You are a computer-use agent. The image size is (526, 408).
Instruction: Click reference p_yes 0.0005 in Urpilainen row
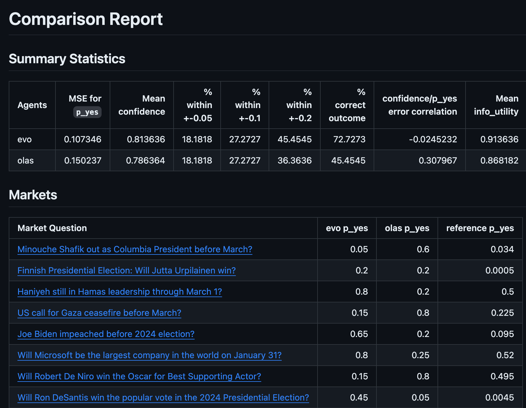point(500,270)
